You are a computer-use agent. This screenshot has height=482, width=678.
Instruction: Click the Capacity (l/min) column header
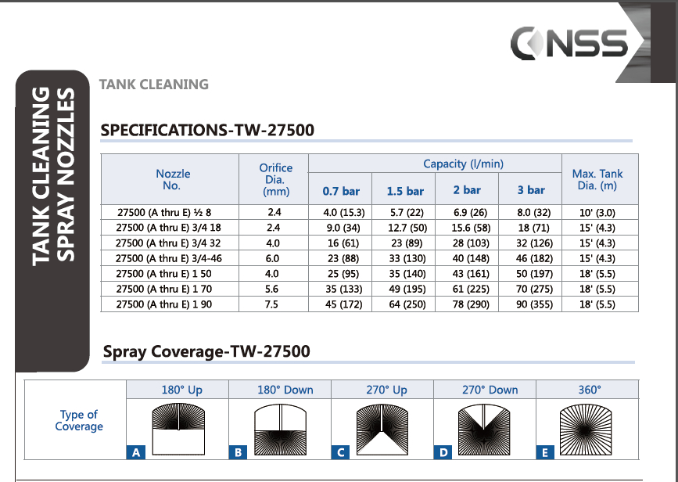tap(463, 164)
